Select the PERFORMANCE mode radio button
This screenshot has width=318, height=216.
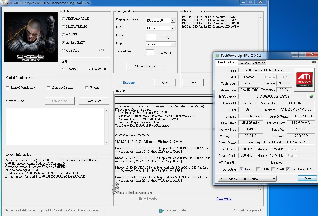click(x=63, y=19)
